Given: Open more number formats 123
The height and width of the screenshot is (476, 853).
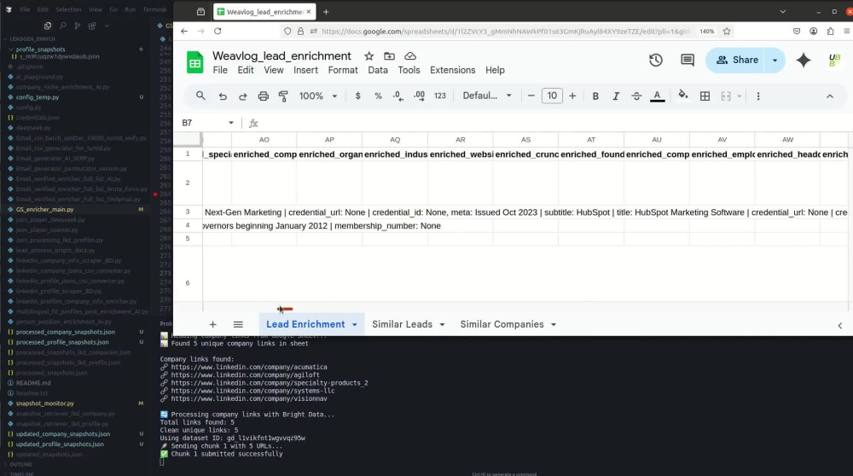Looking at the screenshot, I should [x=439, y=96].
